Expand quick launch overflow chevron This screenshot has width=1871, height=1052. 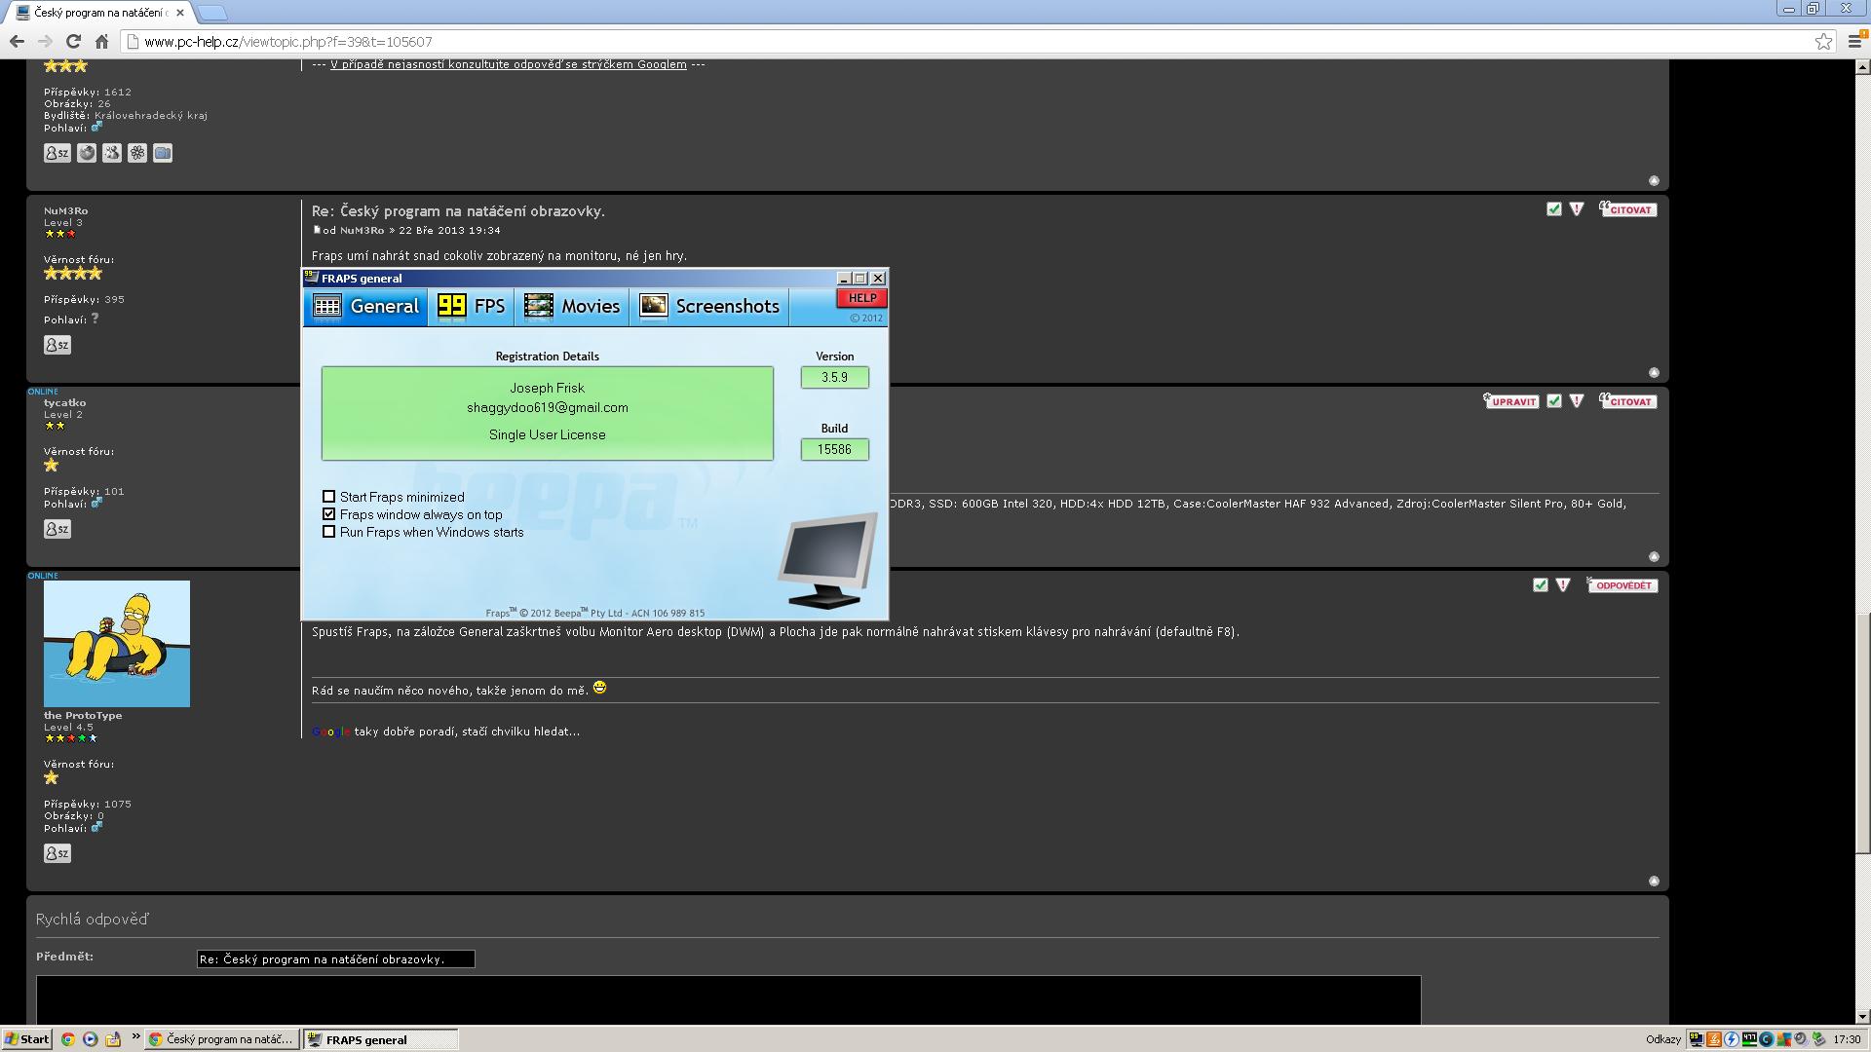135,1036
